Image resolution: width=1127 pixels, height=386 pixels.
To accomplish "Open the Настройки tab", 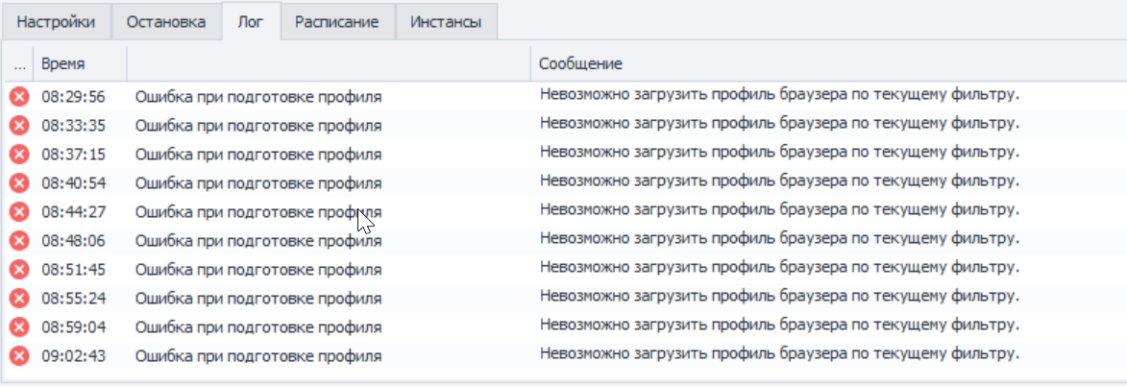I will (56, 22).
